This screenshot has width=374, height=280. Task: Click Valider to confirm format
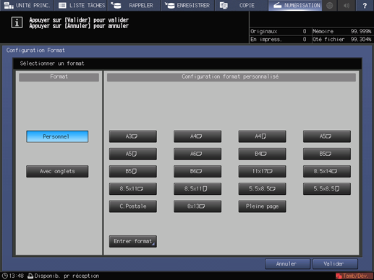point(335,264)
